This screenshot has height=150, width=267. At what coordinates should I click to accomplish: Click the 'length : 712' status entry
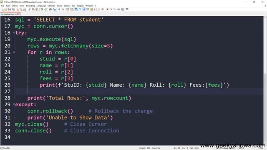tap(145, 148)
